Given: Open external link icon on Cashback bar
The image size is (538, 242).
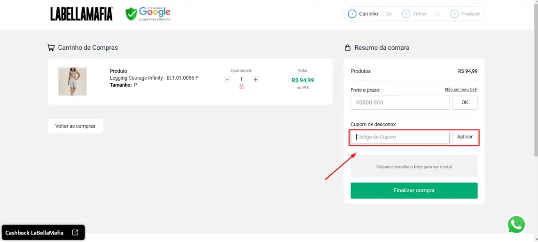Looking at the screenshot, I should click(x=75, y=233).
